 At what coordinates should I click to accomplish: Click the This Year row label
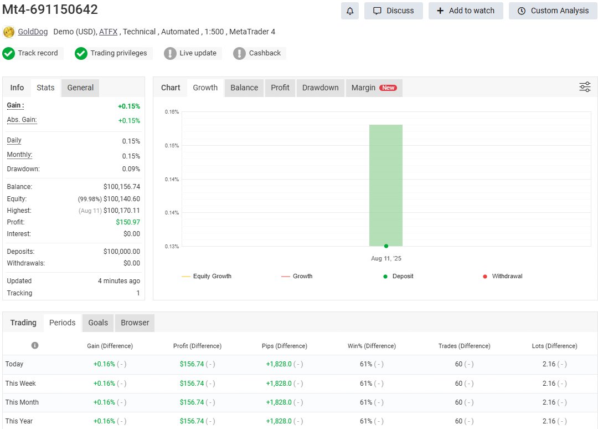tap(19, 421)
